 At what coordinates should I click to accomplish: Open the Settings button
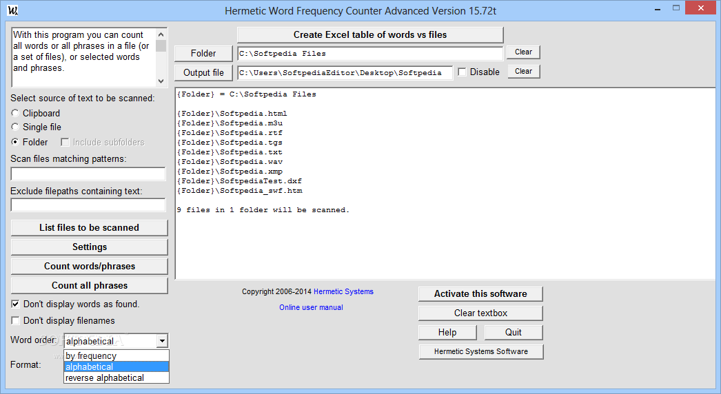89,247
